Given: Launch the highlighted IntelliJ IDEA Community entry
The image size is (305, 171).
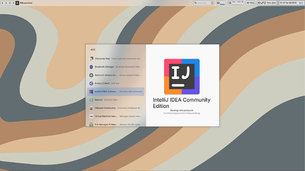Looking at the screenshot, I should click(116, 92).
